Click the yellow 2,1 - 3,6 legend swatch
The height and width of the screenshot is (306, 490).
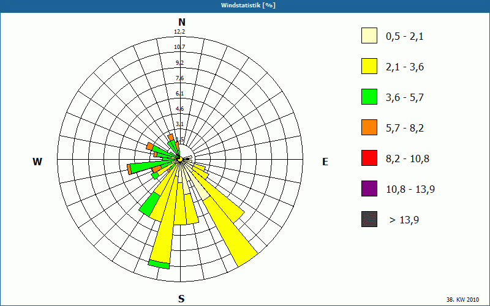(x=369, y=66)
